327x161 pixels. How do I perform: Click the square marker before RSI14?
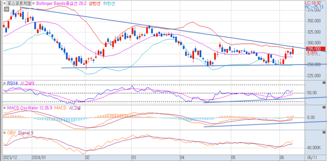click(5, 83)
